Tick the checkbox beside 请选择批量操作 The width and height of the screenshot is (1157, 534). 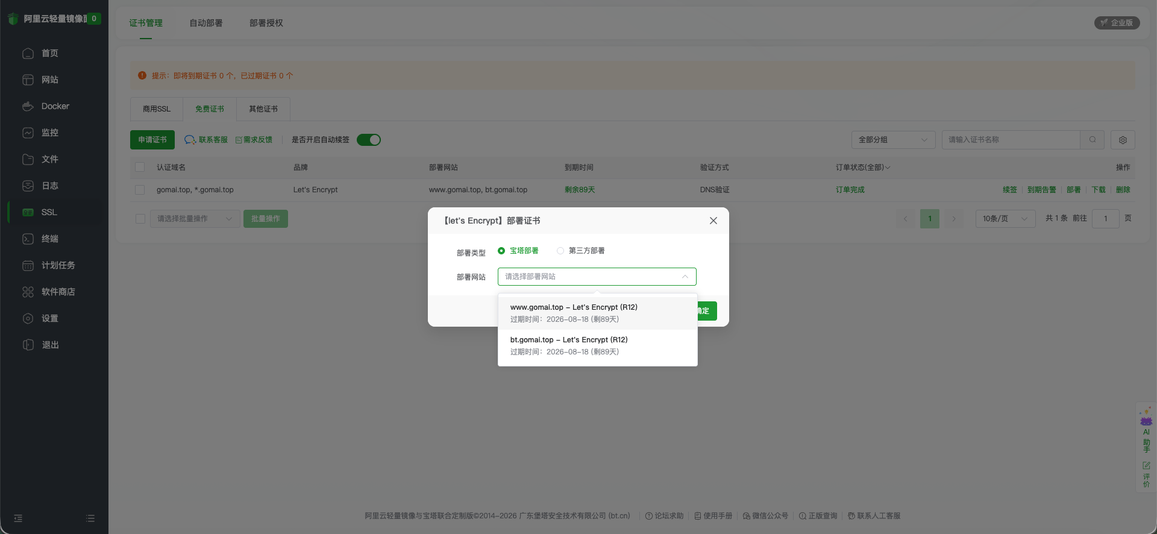[140, 219]
